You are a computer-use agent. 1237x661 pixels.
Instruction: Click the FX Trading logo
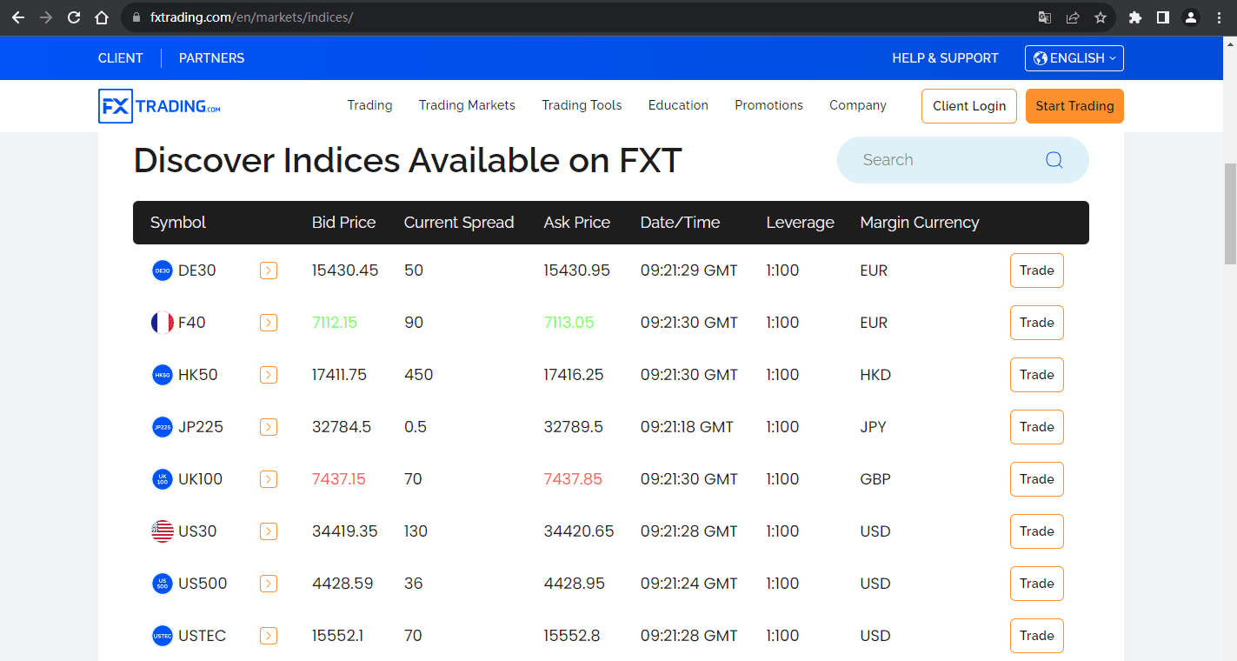159,106
